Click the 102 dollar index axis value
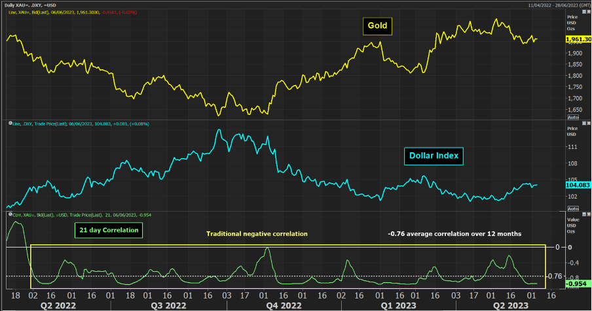The width and height of the screenshot is (592, 311). (572, 197)
